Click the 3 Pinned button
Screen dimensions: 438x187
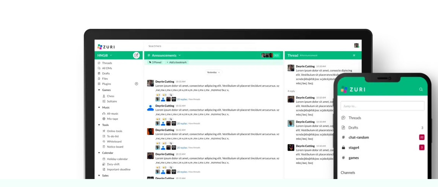tap(155, 62)
